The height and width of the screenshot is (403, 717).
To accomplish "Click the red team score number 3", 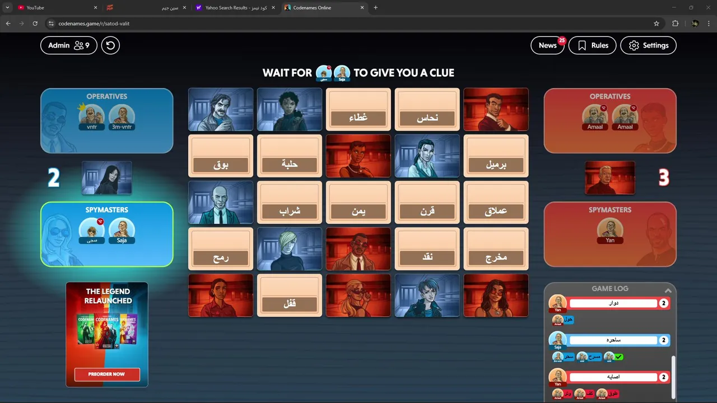I will click(664, 178).
